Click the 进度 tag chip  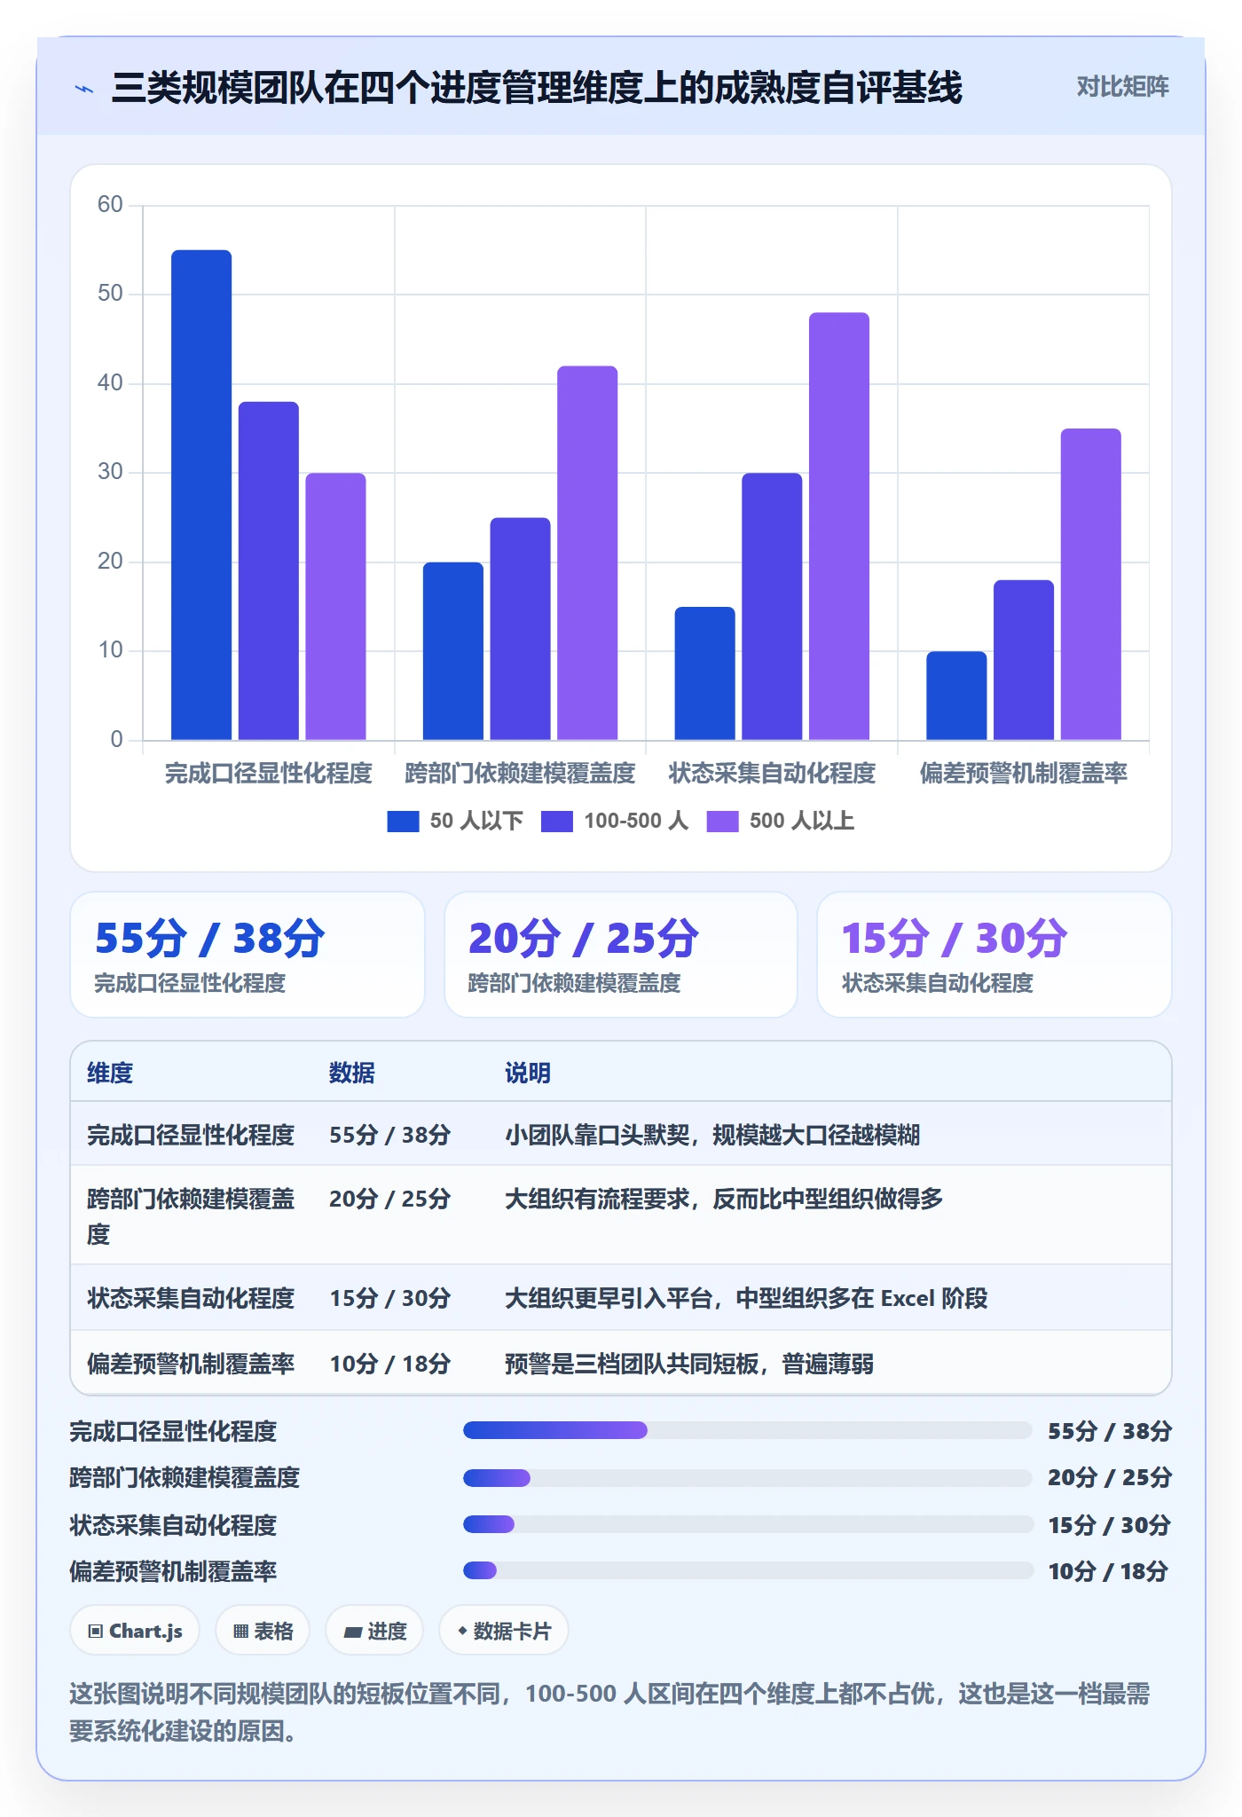(374, 1631)
